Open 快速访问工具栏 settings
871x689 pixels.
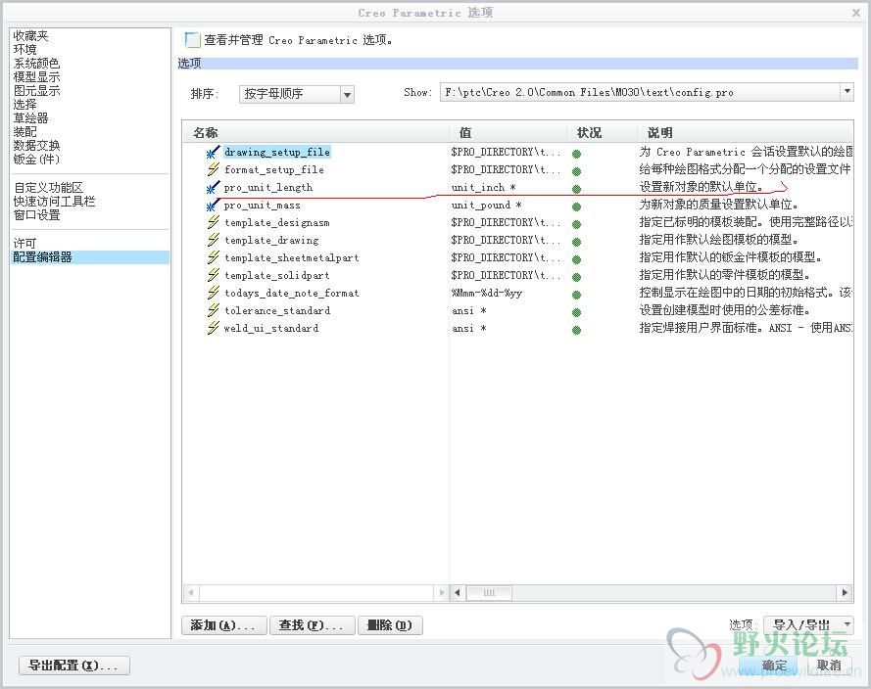(55, 201)
